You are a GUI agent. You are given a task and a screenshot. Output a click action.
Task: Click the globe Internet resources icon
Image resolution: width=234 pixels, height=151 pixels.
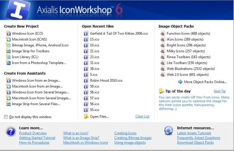tap(169, 130)
